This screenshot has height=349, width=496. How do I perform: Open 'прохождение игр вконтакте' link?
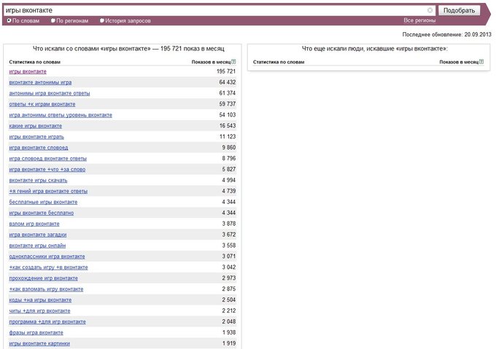click(43, 278)
